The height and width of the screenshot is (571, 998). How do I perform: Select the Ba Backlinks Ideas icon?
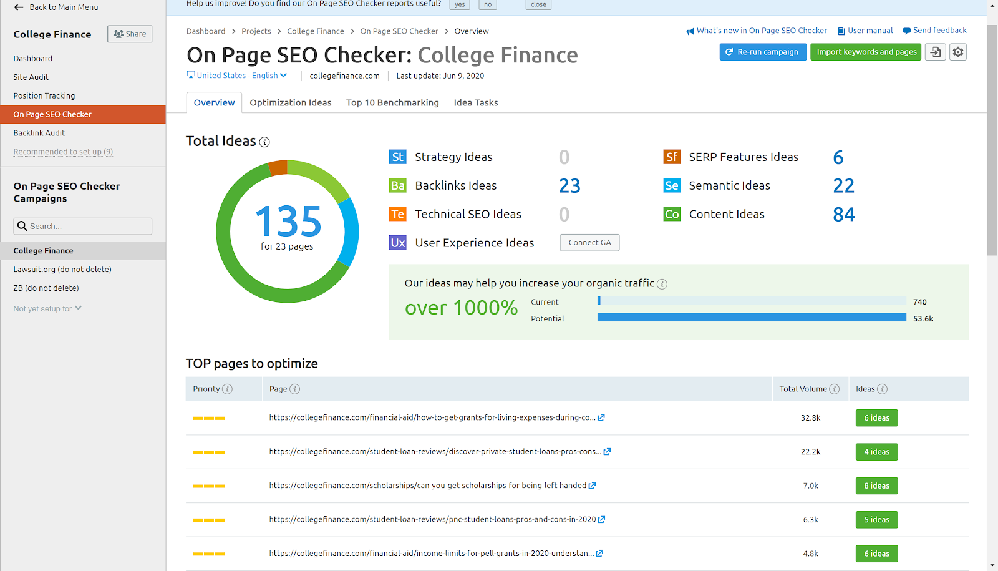tap(397, 185)
